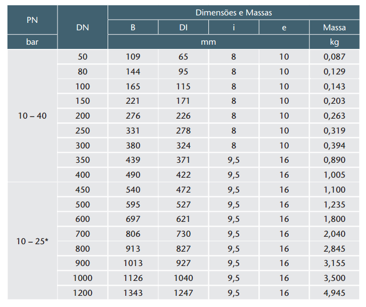Select the bar units header cell
The image size is (366, 307).
pyautogui.click(x=32, y=42)
